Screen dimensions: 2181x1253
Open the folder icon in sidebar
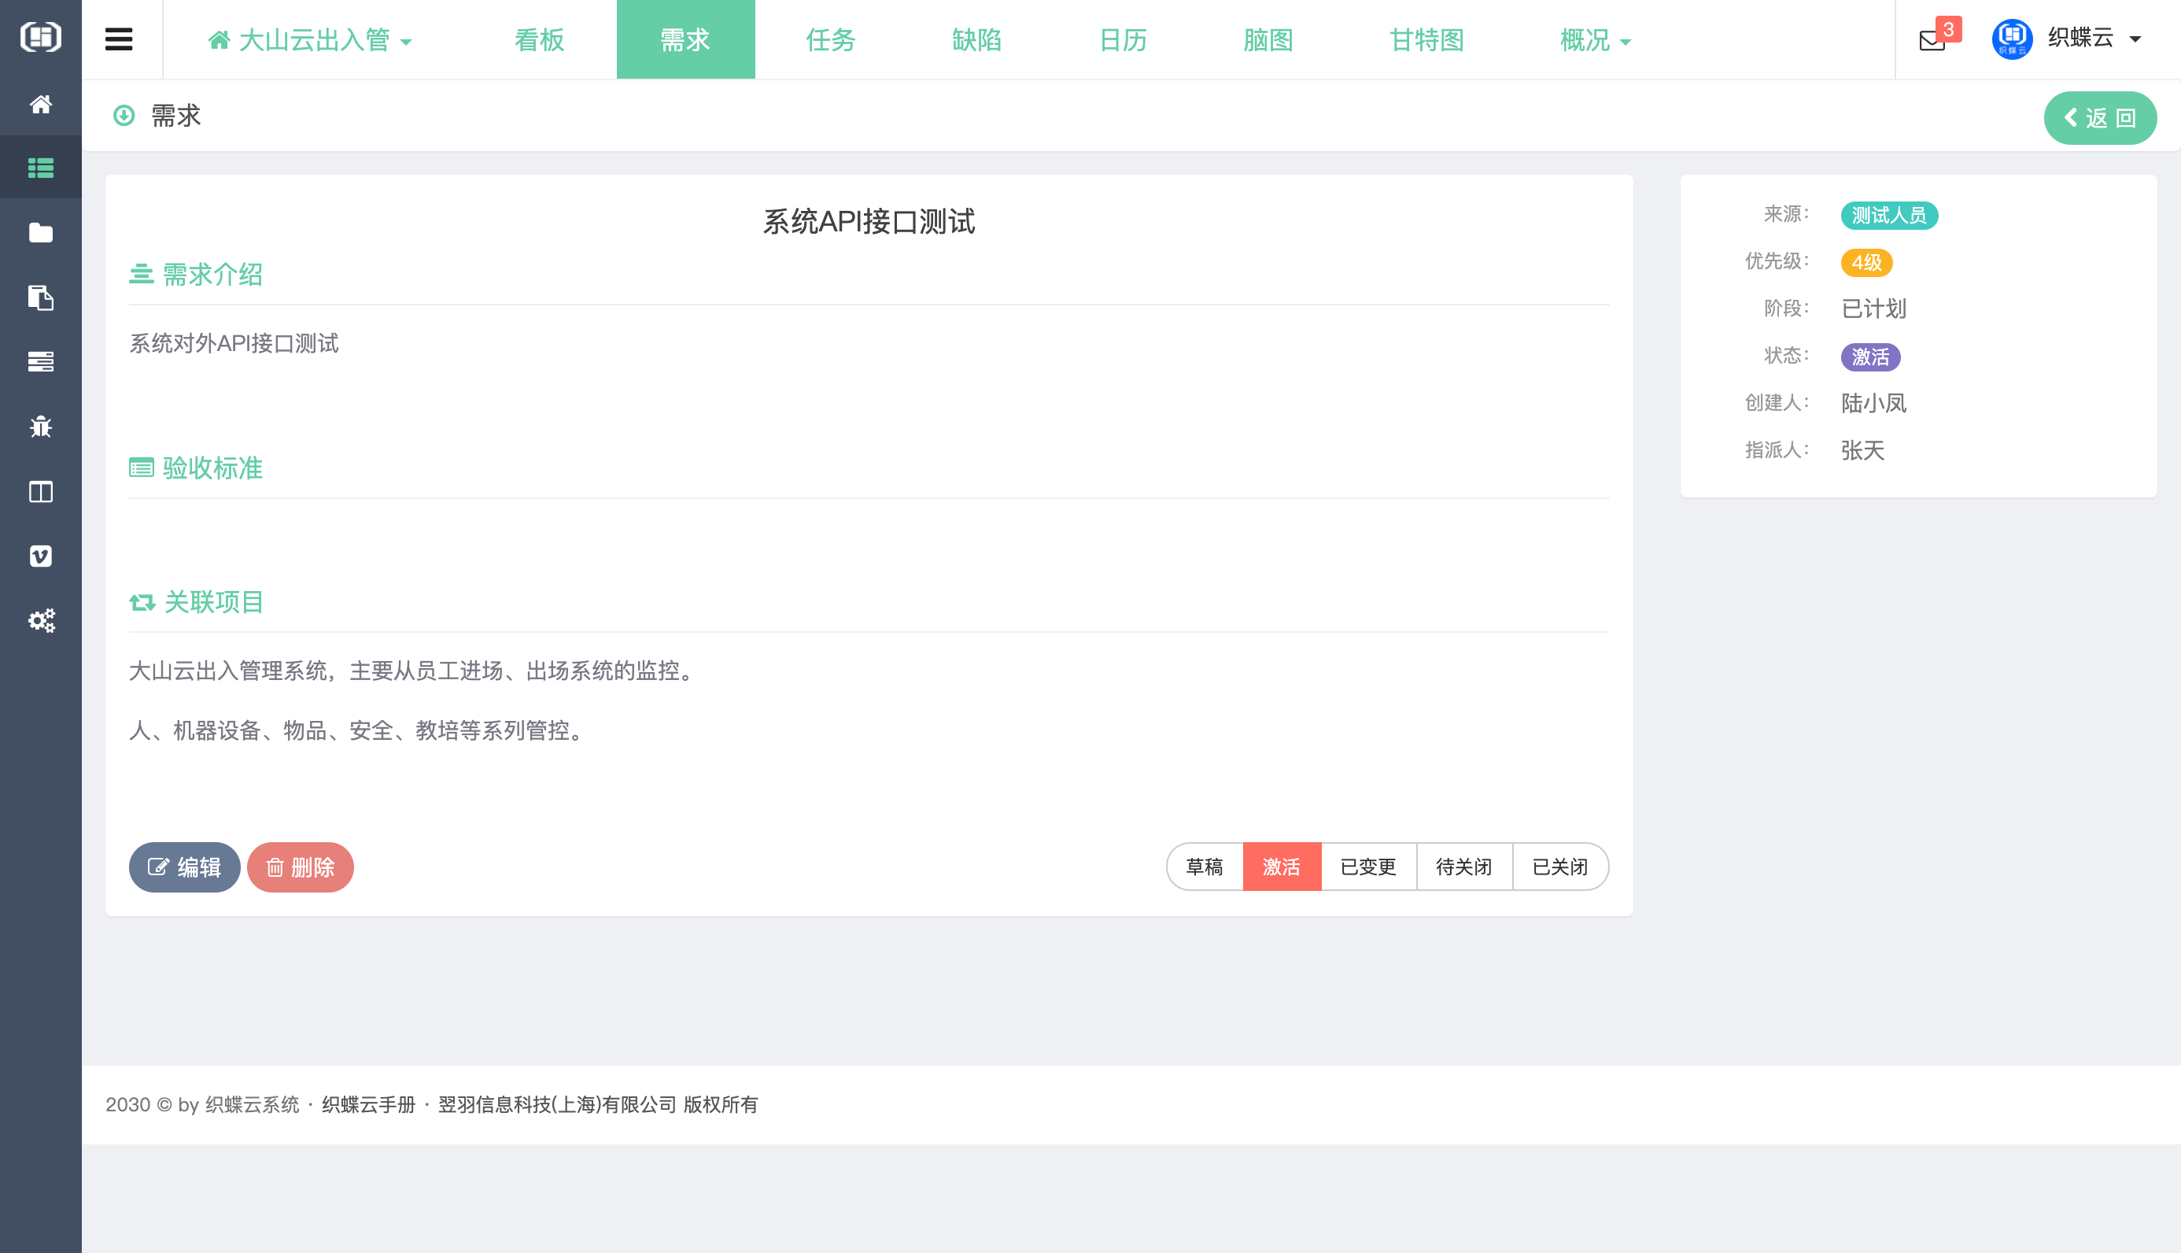pyautogui.click(x=40, y=232)
